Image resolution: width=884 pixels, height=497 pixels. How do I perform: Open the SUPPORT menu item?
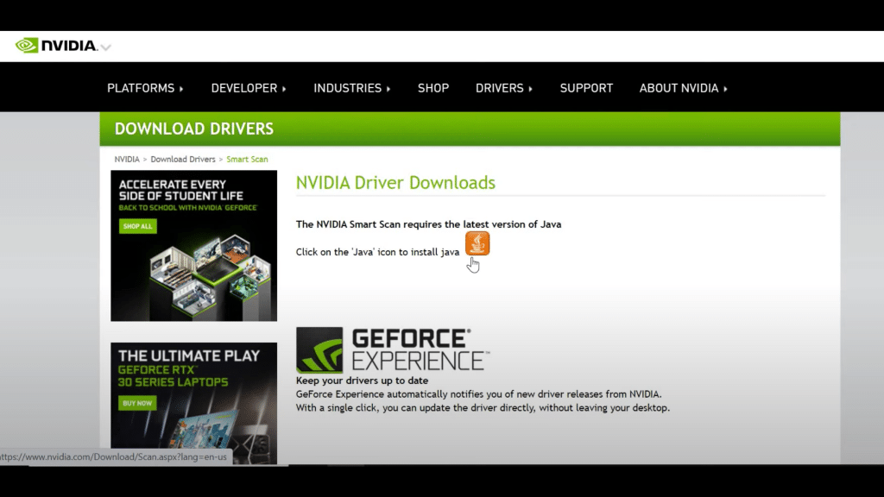pos(586,89)
